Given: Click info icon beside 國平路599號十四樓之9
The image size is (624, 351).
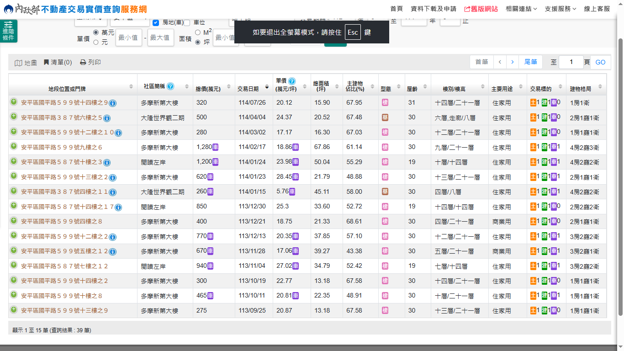Looking at the screenshot, I should (x=113, y=103).
